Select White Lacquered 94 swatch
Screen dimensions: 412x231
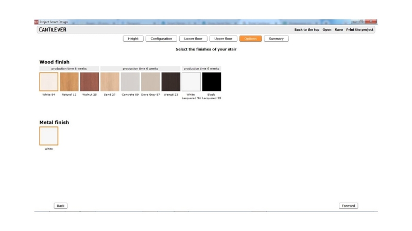pos(191,82)
